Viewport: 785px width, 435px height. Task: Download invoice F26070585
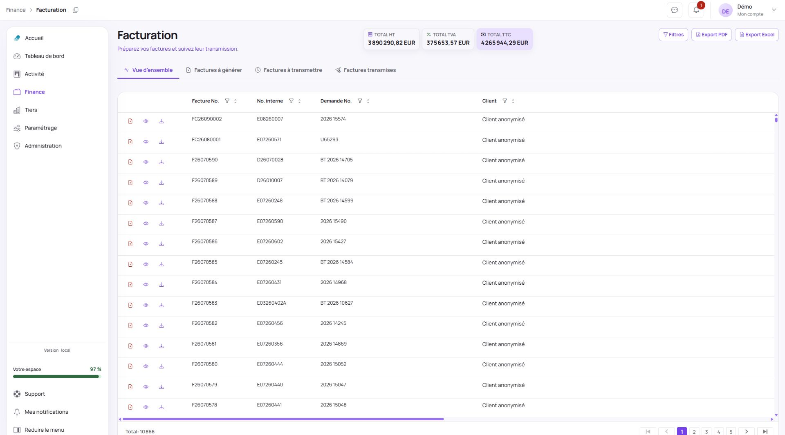pos(161,264)
